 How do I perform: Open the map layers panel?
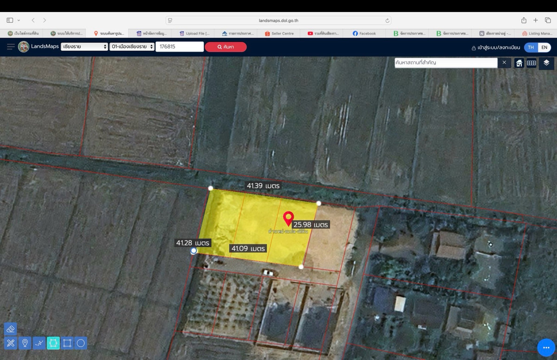546,63
